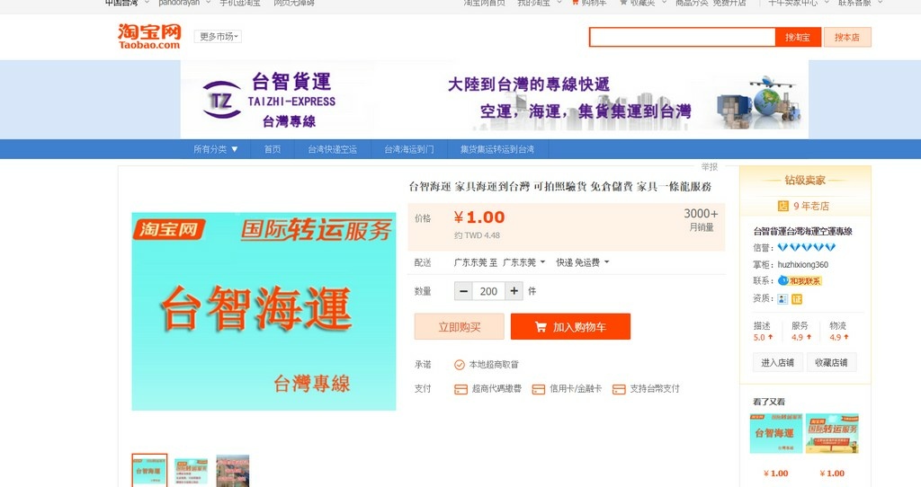Click the product title 台智海運 家具海運到台灣

coord(559,187)
